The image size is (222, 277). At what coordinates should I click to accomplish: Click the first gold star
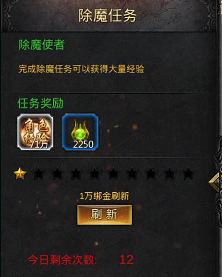click(x=20, y=174)
